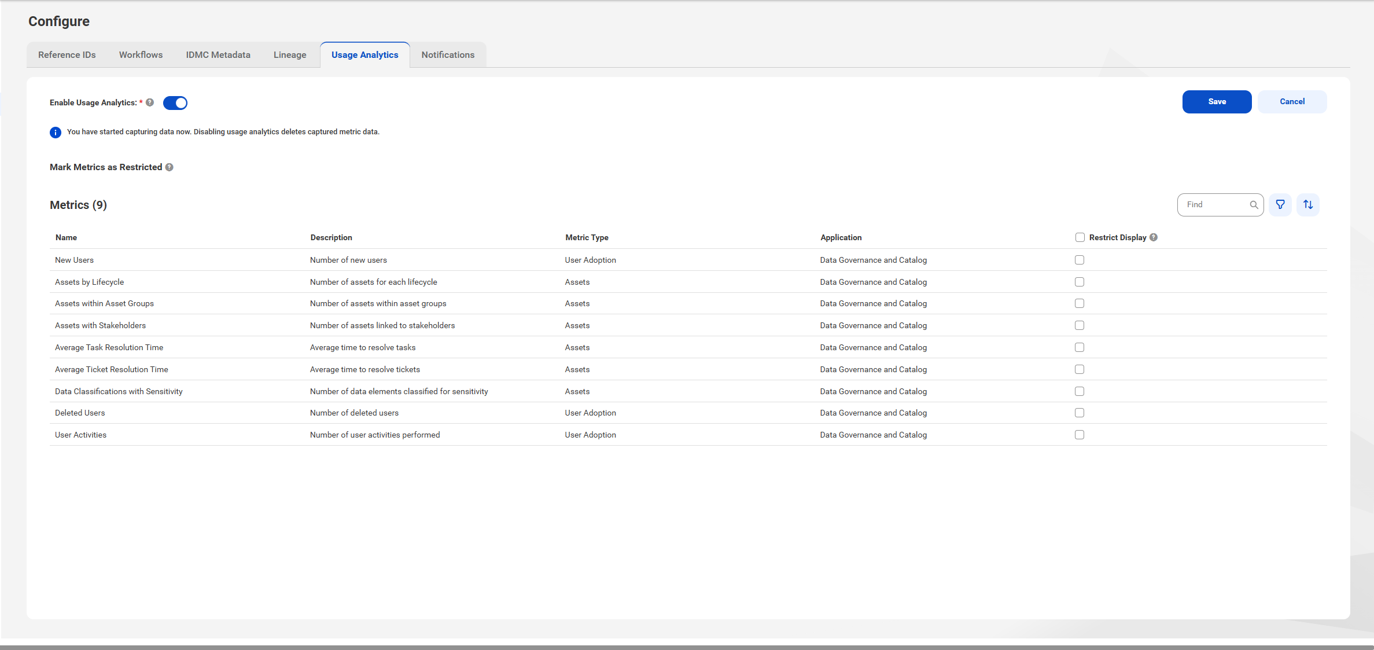Open help icon beside Restrict Display

(1154, 237)
